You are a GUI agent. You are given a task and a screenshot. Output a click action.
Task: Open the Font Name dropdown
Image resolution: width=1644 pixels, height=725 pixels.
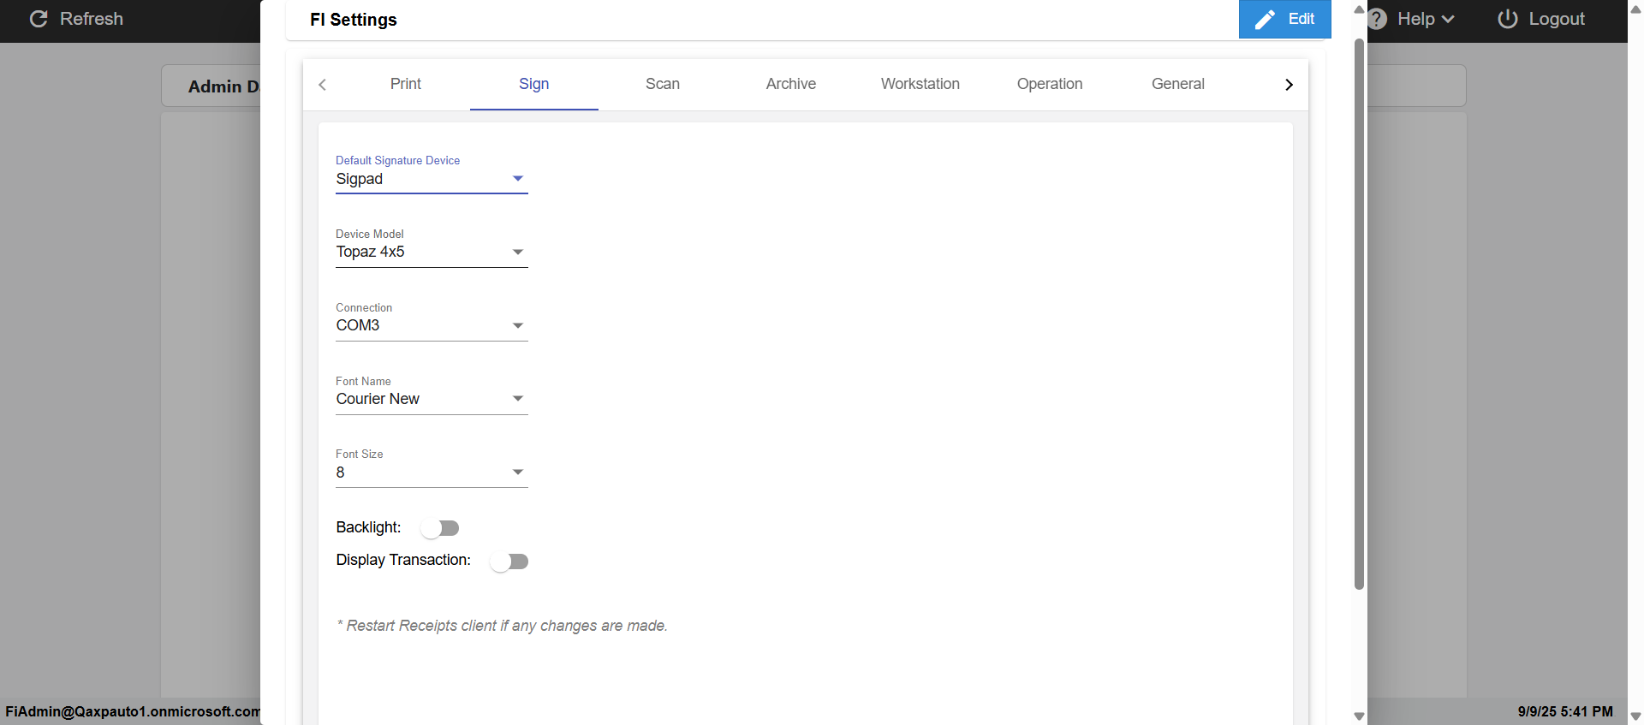(432, 399)
